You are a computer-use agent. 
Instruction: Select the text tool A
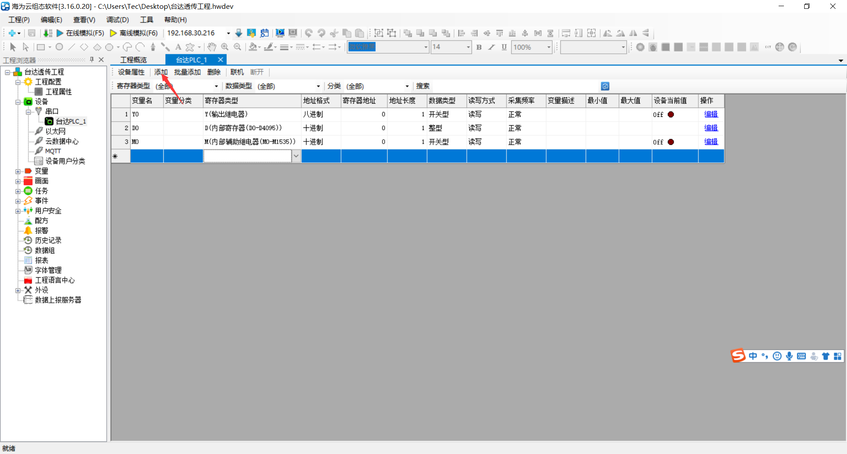[x=178, y=47]
